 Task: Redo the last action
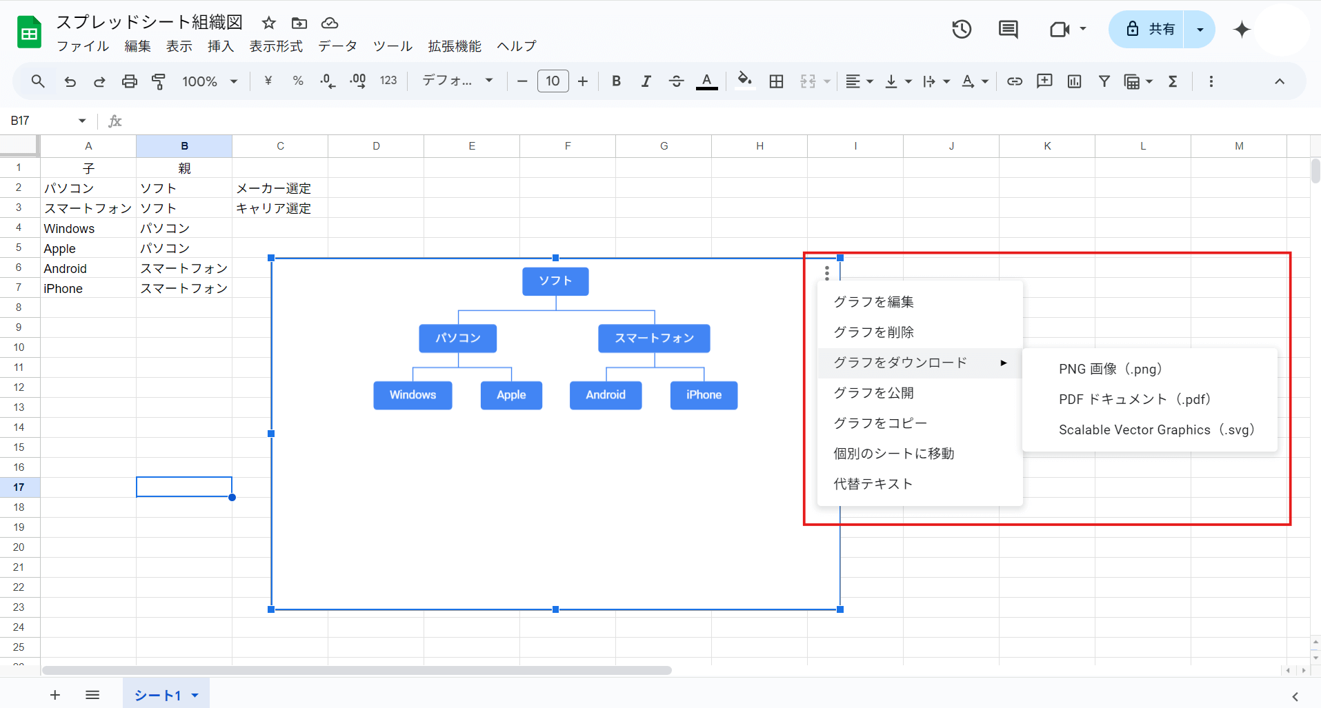coord(99,81)
